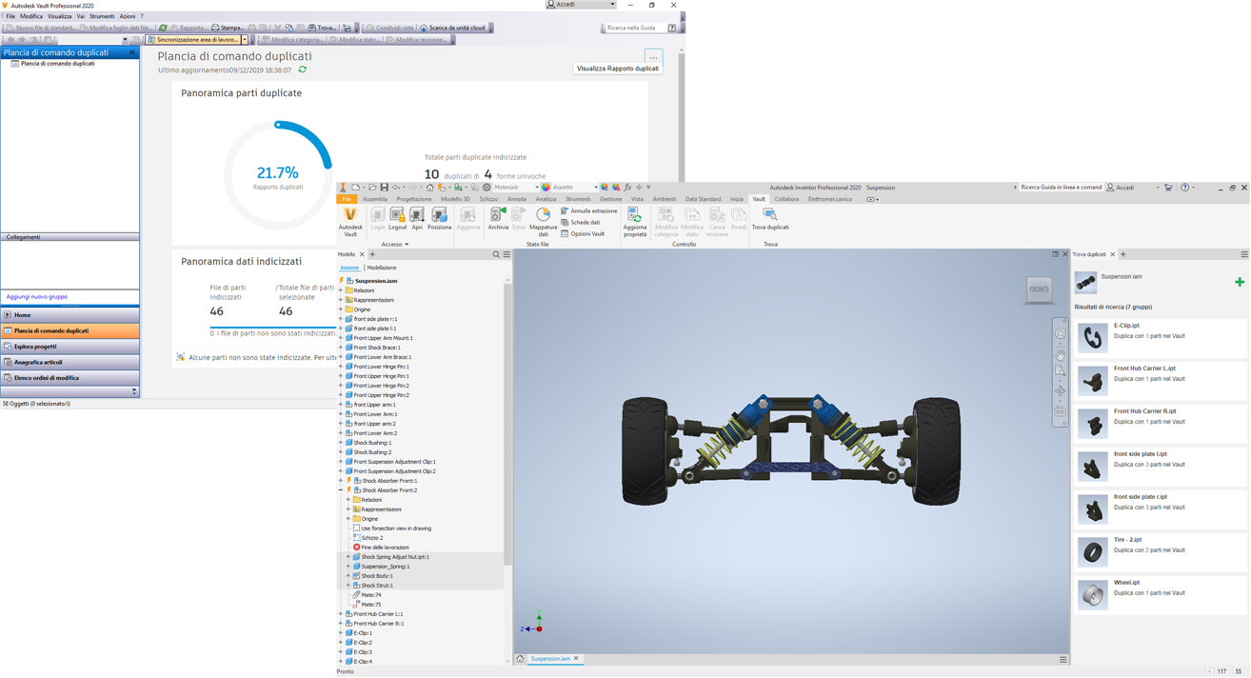The image size is (1251, 678).
Task: Open Anagrafica articoli in Vault's navigation pane
Action: 69,362
